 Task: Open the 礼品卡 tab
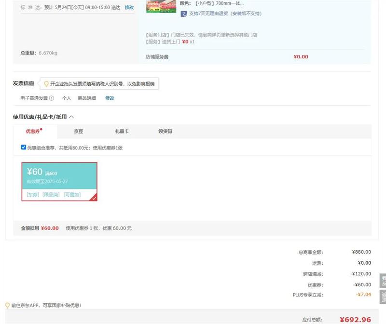tap(122, 131)
